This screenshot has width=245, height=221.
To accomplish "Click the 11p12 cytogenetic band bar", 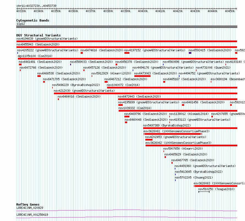I will (x=127, y=27).
